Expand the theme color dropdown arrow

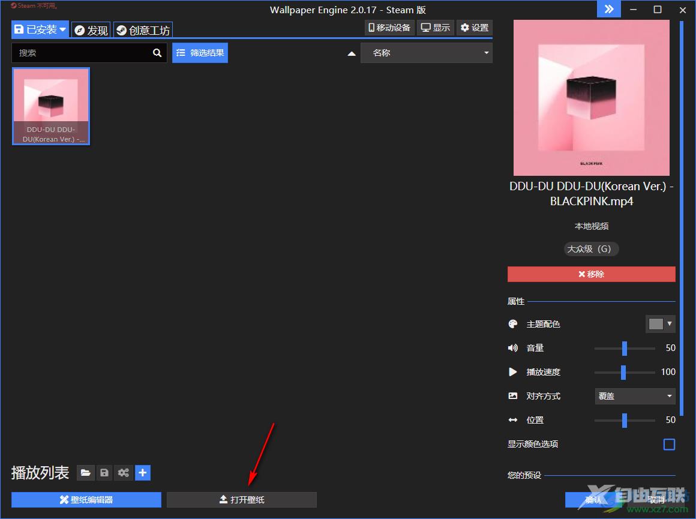coord(670,324)
